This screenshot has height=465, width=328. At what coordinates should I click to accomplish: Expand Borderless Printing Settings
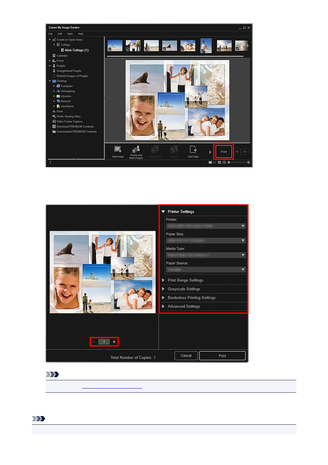(x=163, y=298)
